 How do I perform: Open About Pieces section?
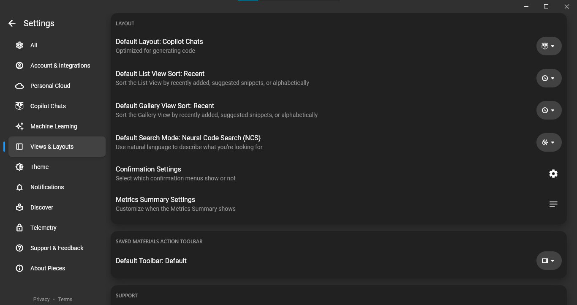pos(48,268)
